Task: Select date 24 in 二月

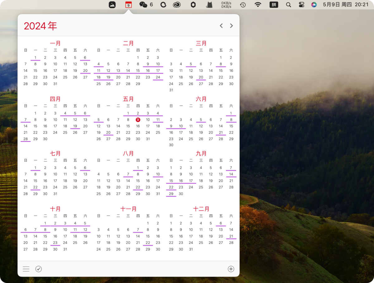Action: tap(158, 77)
